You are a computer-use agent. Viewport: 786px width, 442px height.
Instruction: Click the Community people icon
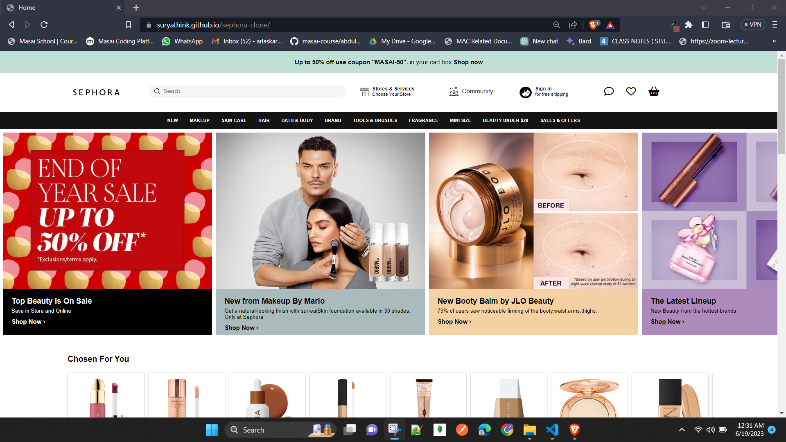454,91
